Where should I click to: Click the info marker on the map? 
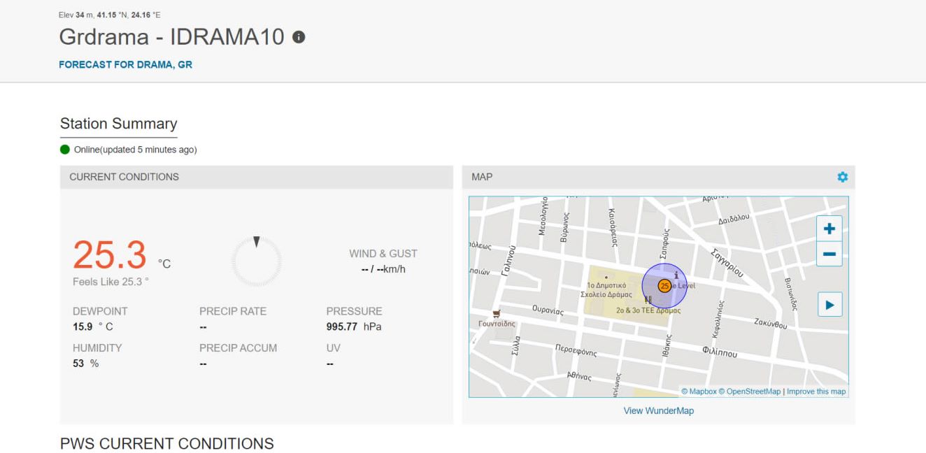coord(676,275)
